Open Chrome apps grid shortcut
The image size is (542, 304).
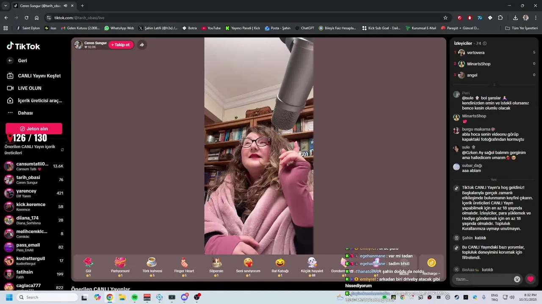6,28
